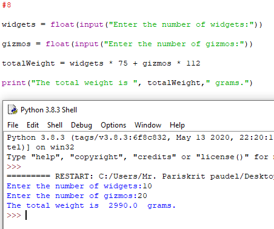
Task: Place cursor at the last shell prompt
Action: (26, 215)
